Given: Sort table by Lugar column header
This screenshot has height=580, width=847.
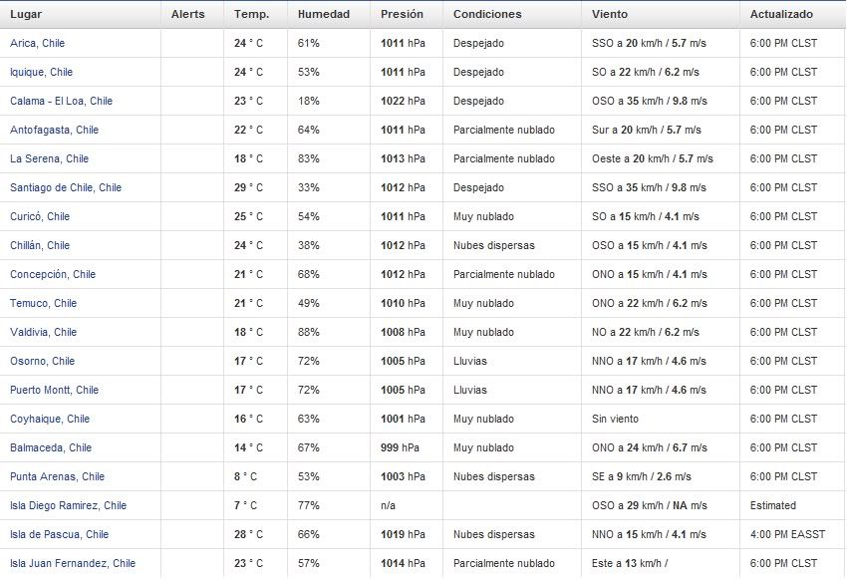Looking at the screenshot, I should pyautogui.click(x=26, y=14).
